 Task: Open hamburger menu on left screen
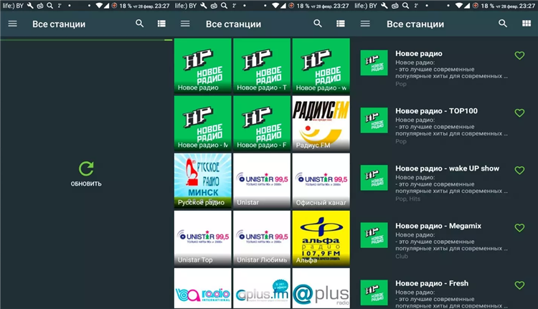point(13,24)
